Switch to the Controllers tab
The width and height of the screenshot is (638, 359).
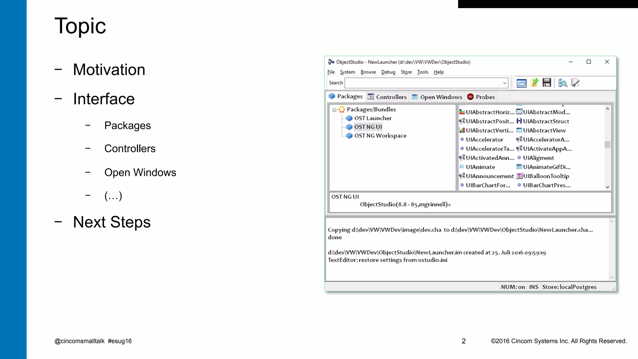coord(387,97)
